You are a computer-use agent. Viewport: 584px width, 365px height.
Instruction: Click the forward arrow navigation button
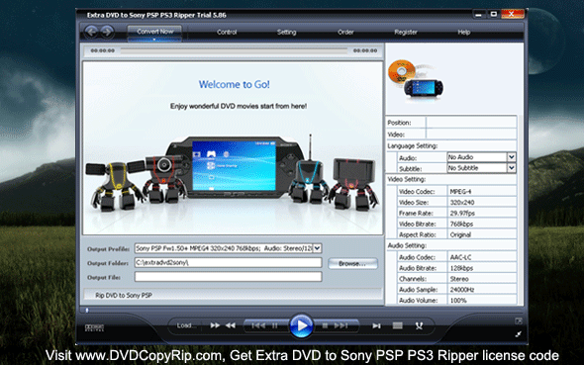pyautogui.click(x=107, y=32)
